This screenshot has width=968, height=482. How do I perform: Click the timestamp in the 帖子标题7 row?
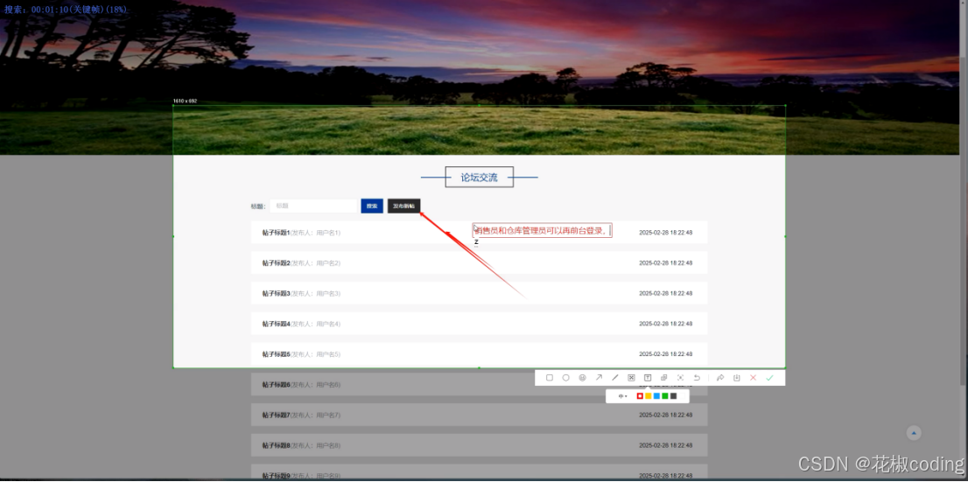tap(665, 415)
